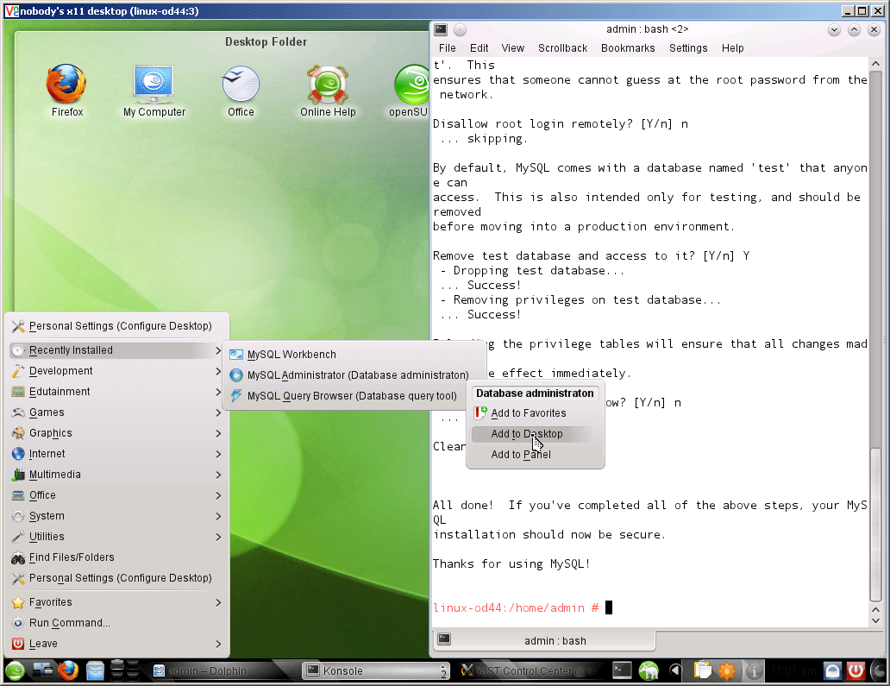This screenshot has height=686, width=890.
Task: Click the Konsole vertical scrollbar handle
Action: (874, 525)
